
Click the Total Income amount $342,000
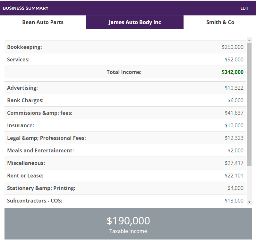tap(232, 72)
